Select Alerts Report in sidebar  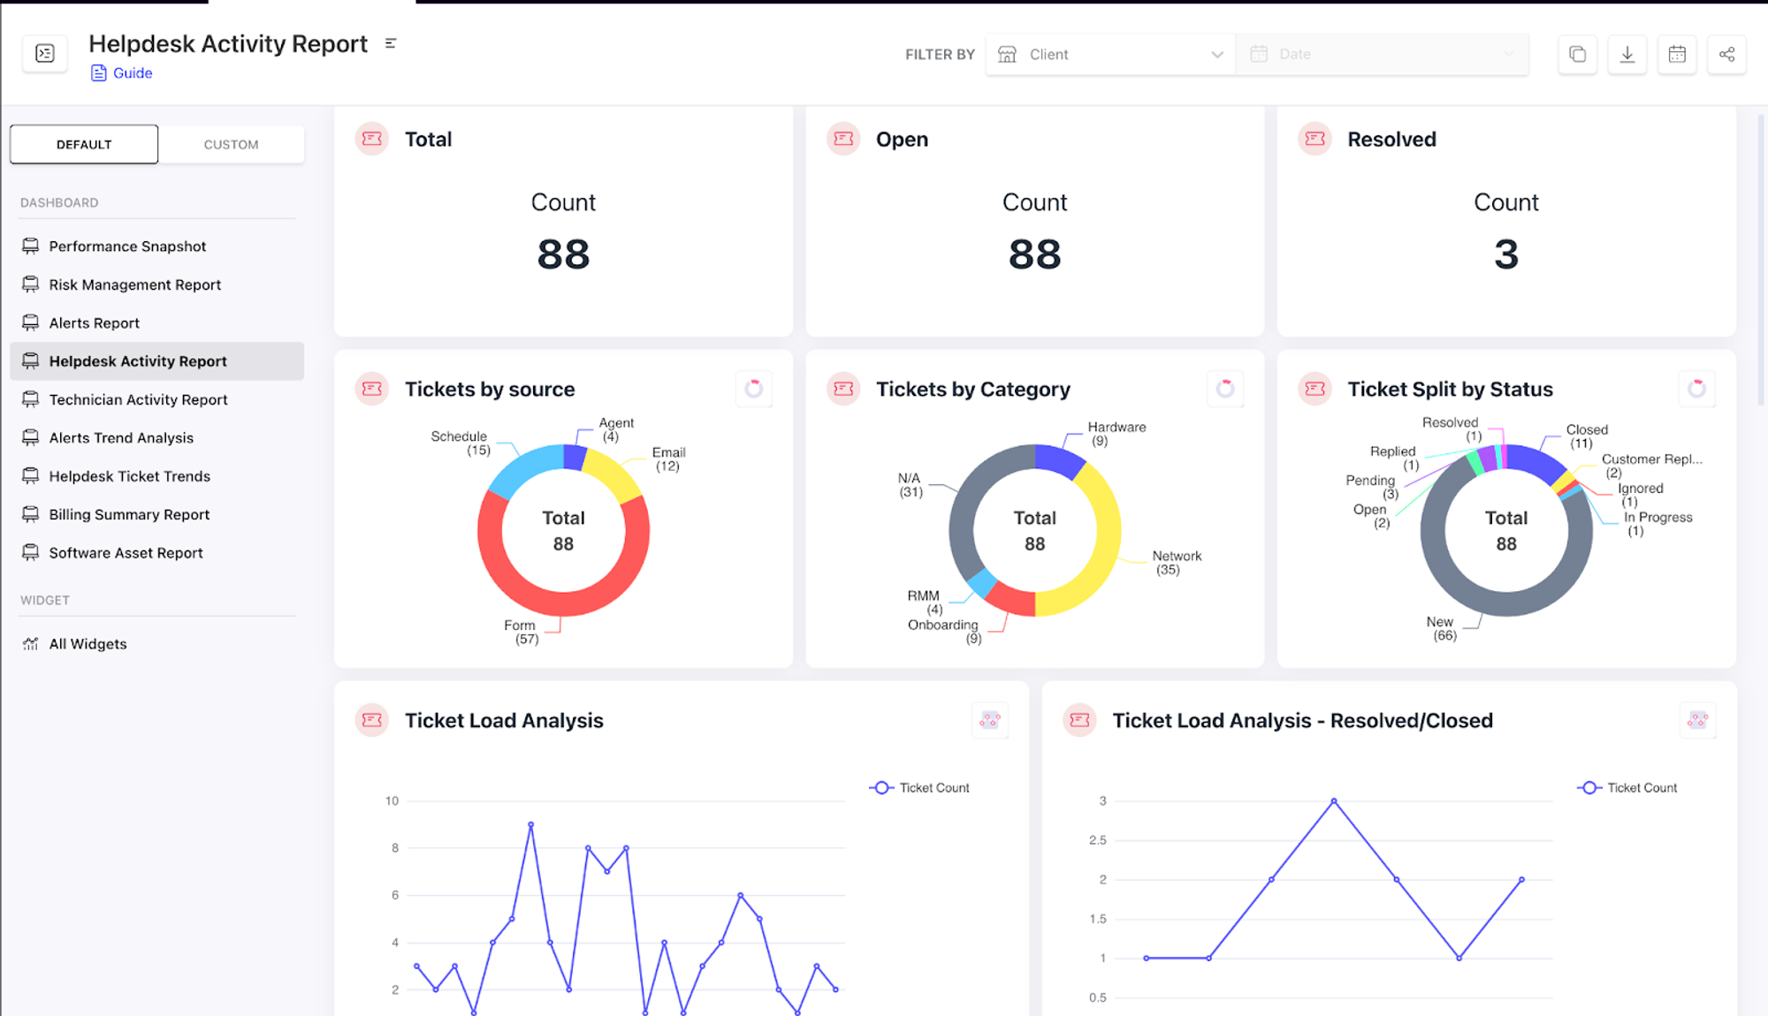(x=157, y=323)
